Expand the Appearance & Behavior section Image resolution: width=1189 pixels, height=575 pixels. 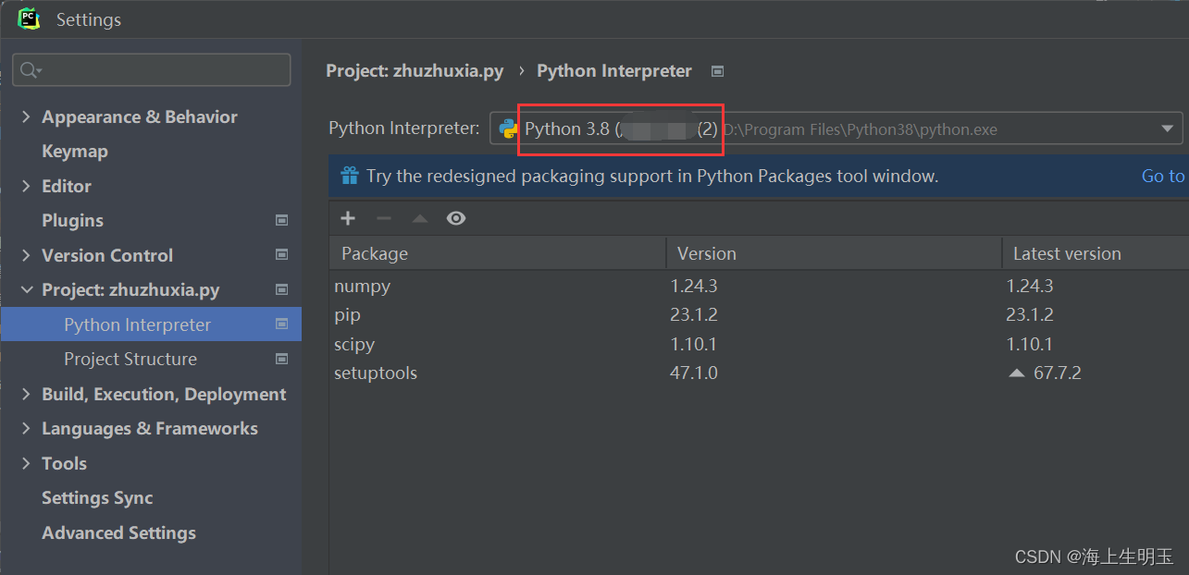pyautogui.click(x=26, y=117)
